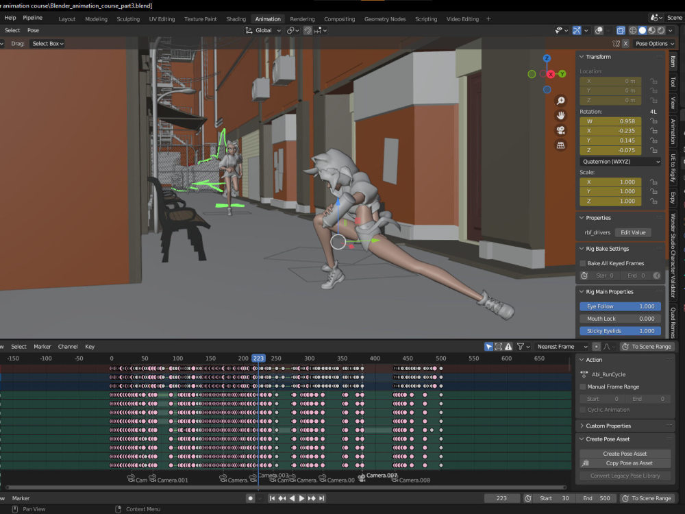685x514 pixels.
Task: Open the pivot point dropdown
Action: pyautogui.click(x=292, y=30)
